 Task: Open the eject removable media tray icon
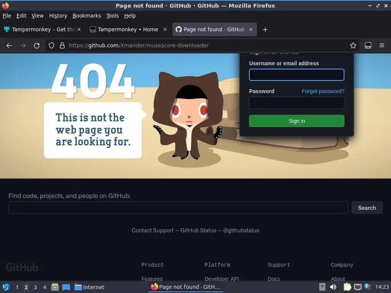coord(322,287)
